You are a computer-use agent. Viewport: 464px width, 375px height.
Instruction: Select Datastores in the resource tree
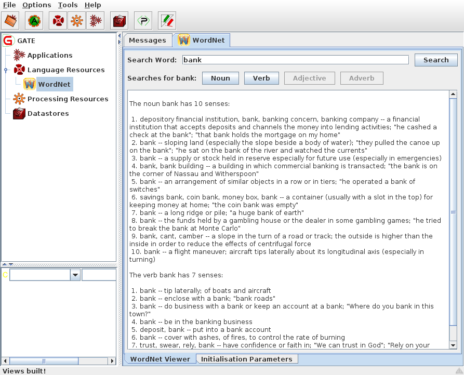click(x=48, y=113)
